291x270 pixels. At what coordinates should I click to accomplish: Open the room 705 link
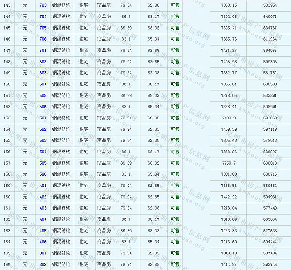[x=43, y=28]
